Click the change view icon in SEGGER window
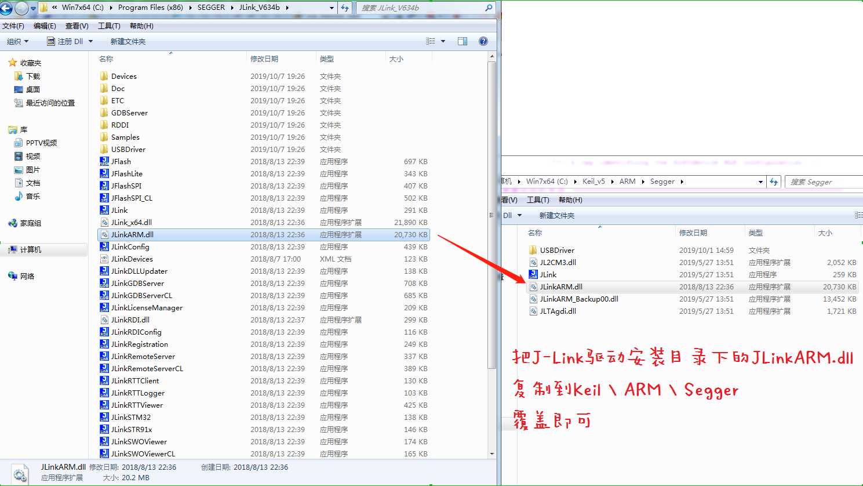The image size is (863, 486). [431, 41]
